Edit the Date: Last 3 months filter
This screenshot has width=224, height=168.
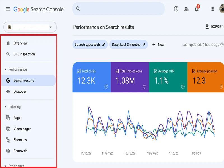tap(129, 45)
